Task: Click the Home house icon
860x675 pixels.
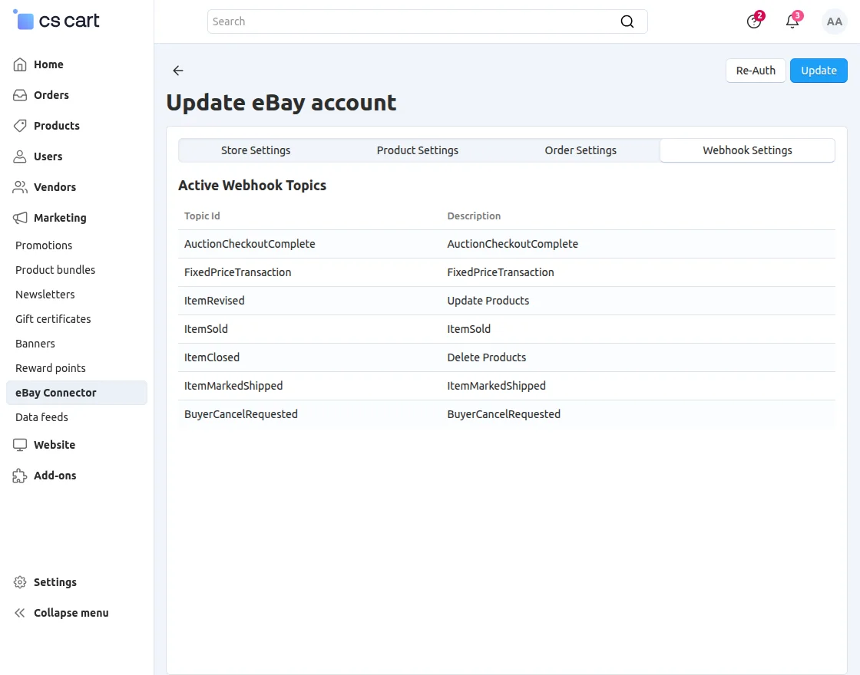Action: [20, 64]
